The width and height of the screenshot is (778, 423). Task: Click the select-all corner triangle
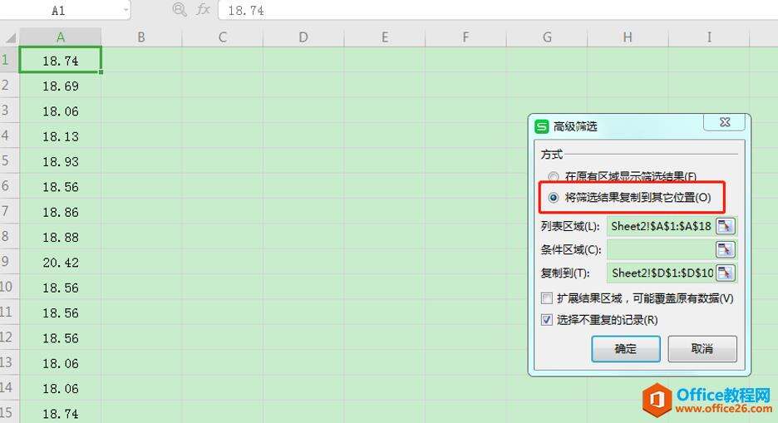click(x=10, y=37)
